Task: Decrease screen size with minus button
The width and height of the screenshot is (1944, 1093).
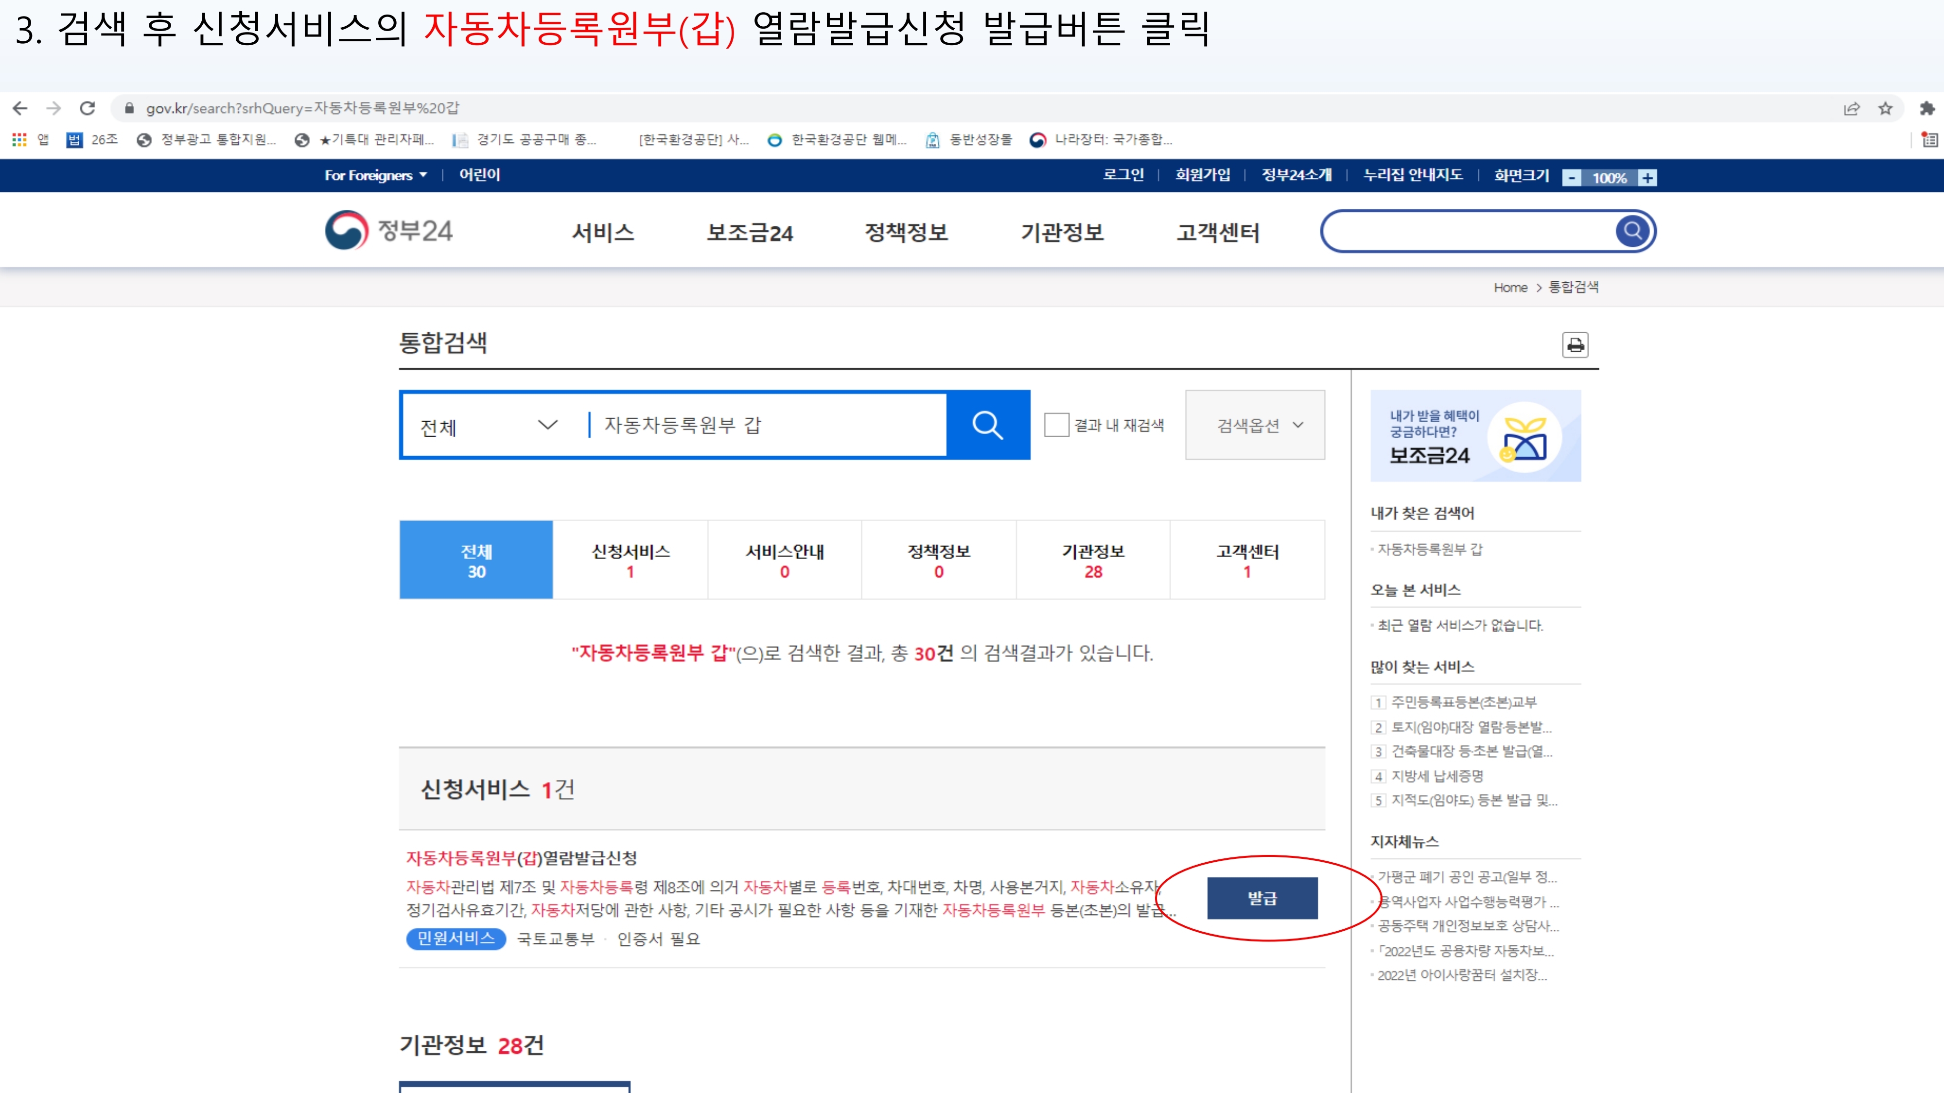Action: (x=1571, y=178)
